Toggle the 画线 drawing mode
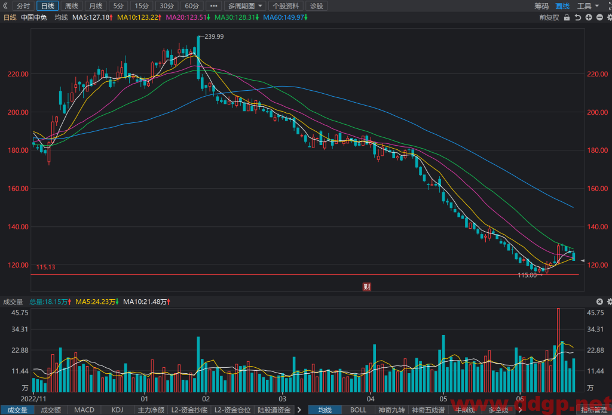612x415 pixels. [x=562, y=6]
